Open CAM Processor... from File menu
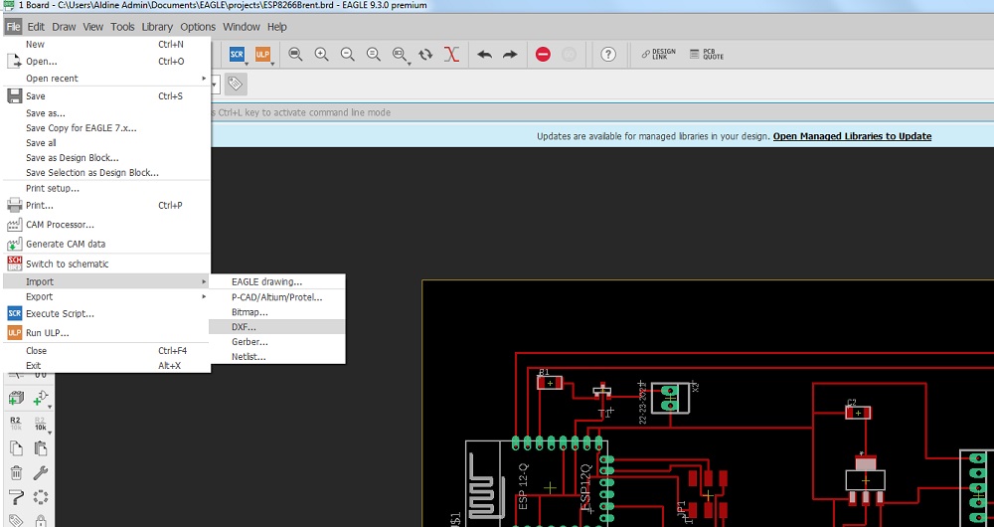This screenshot has height=527, width=994. tap(106, 225)
